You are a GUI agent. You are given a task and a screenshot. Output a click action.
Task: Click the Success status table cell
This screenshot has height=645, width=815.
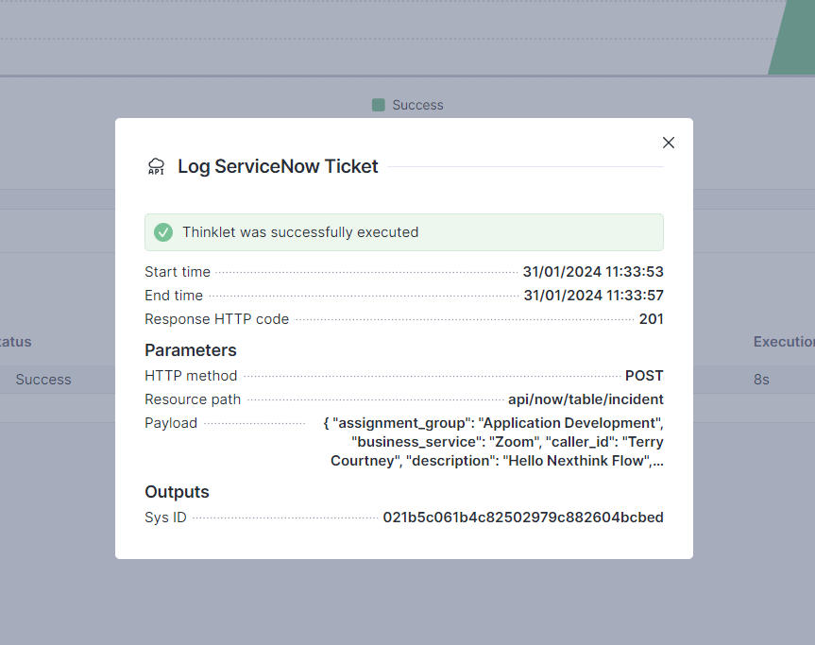click(x=43, y=380)
